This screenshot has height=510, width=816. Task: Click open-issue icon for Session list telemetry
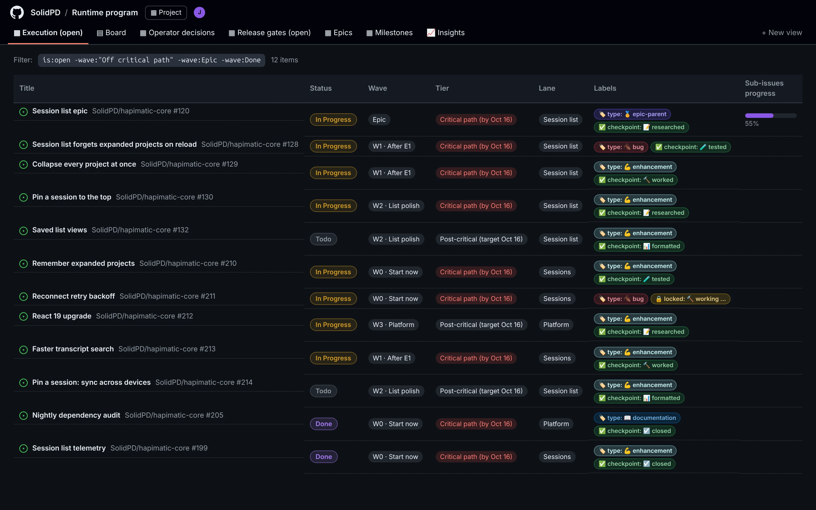pyautogui.click(x=24, y=449)
